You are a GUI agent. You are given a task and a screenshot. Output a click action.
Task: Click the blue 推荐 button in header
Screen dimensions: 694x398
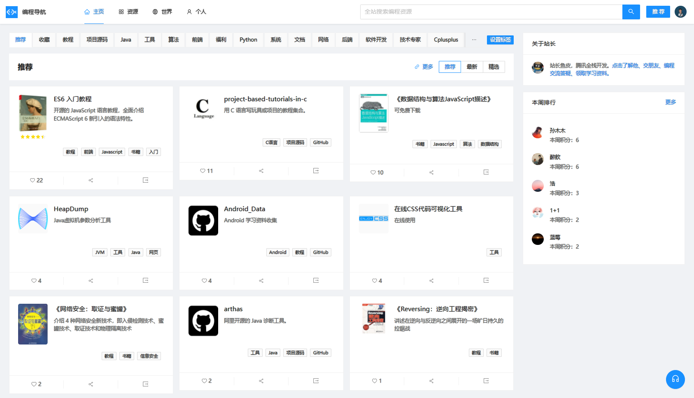coord(658,12)
